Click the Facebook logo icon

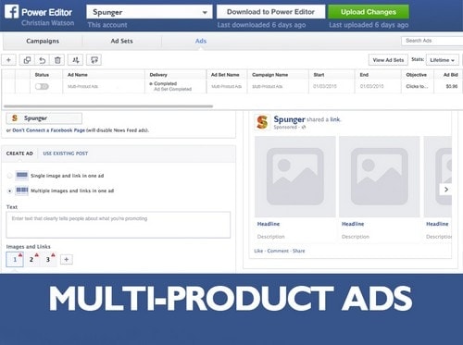coord(11,12)
